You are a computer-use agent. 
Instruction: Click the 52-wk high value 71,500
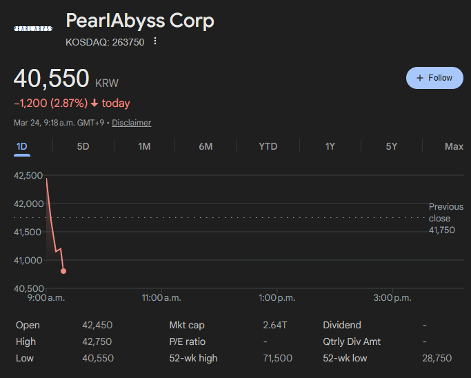click(277, 358)
